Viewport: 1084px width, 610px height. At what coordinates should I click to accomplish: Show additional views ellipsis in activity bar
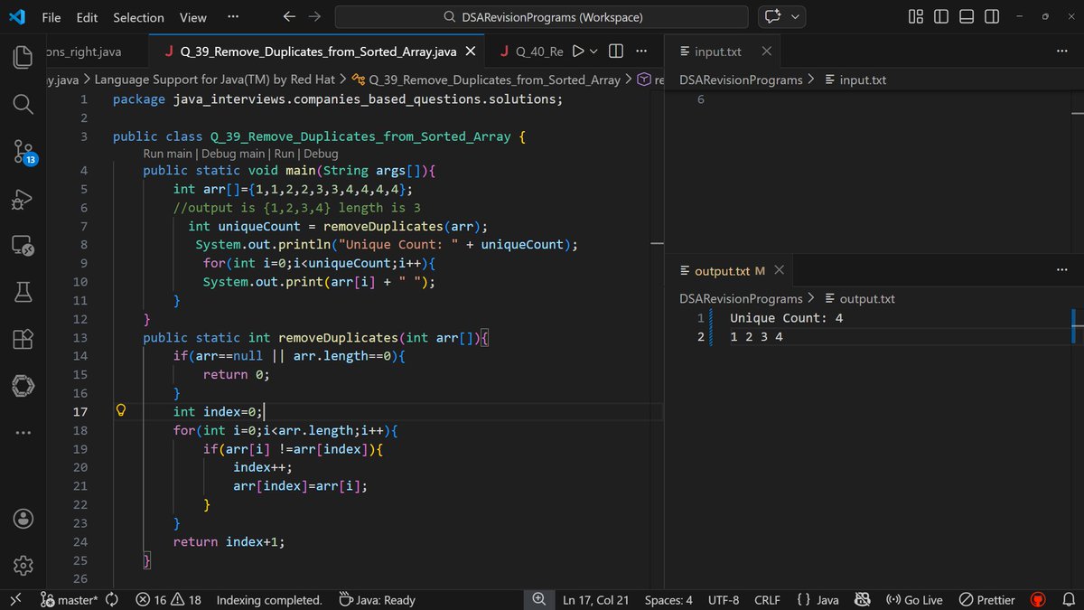coord(23,433)
